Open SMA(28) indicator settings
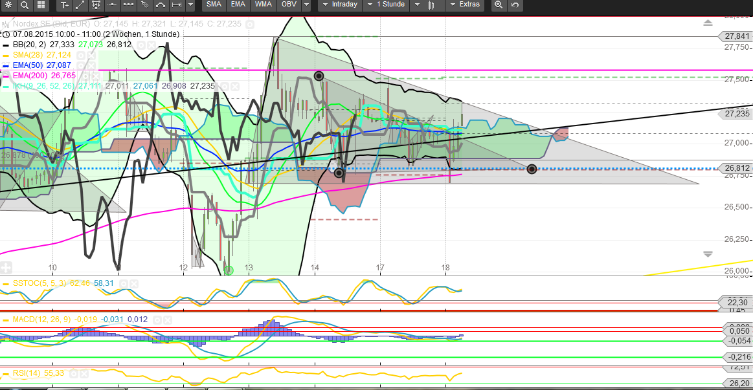The width and height of the screenshot is (753, 390). pyautogui.click(x=81, y=55)
